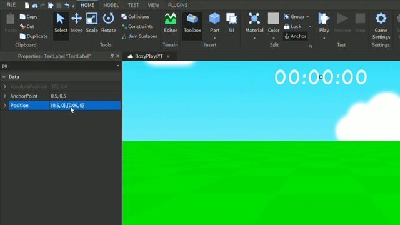
Task: Open Game Settings
Action: click(381, 26)
